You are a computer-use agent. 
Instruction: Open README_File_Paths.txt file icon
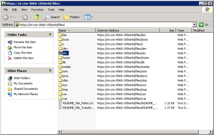(60, 103)
